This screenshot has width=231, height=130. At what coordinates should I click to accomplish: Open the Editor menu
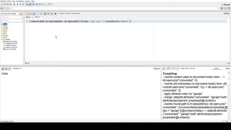coord(9,1)
